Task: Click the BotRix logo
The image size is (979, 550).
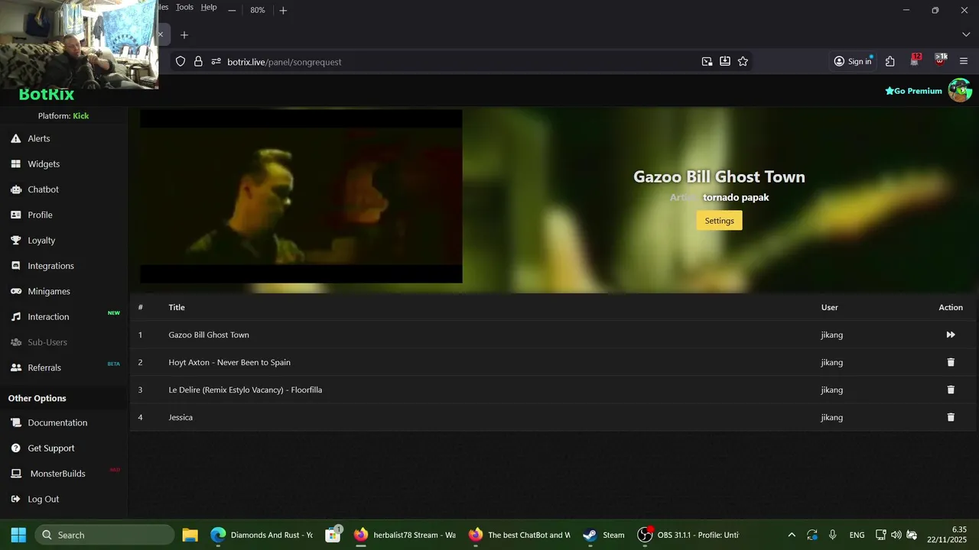Action: coord(47,95)
